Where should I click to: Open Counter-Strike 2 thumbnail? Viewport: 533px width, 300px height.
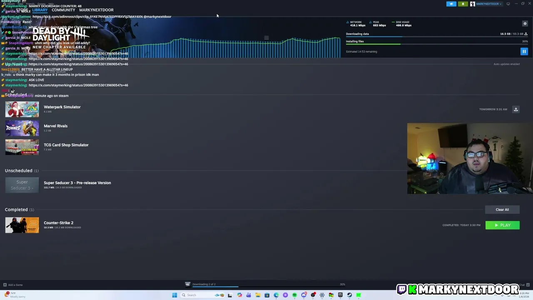click(22, 225)
